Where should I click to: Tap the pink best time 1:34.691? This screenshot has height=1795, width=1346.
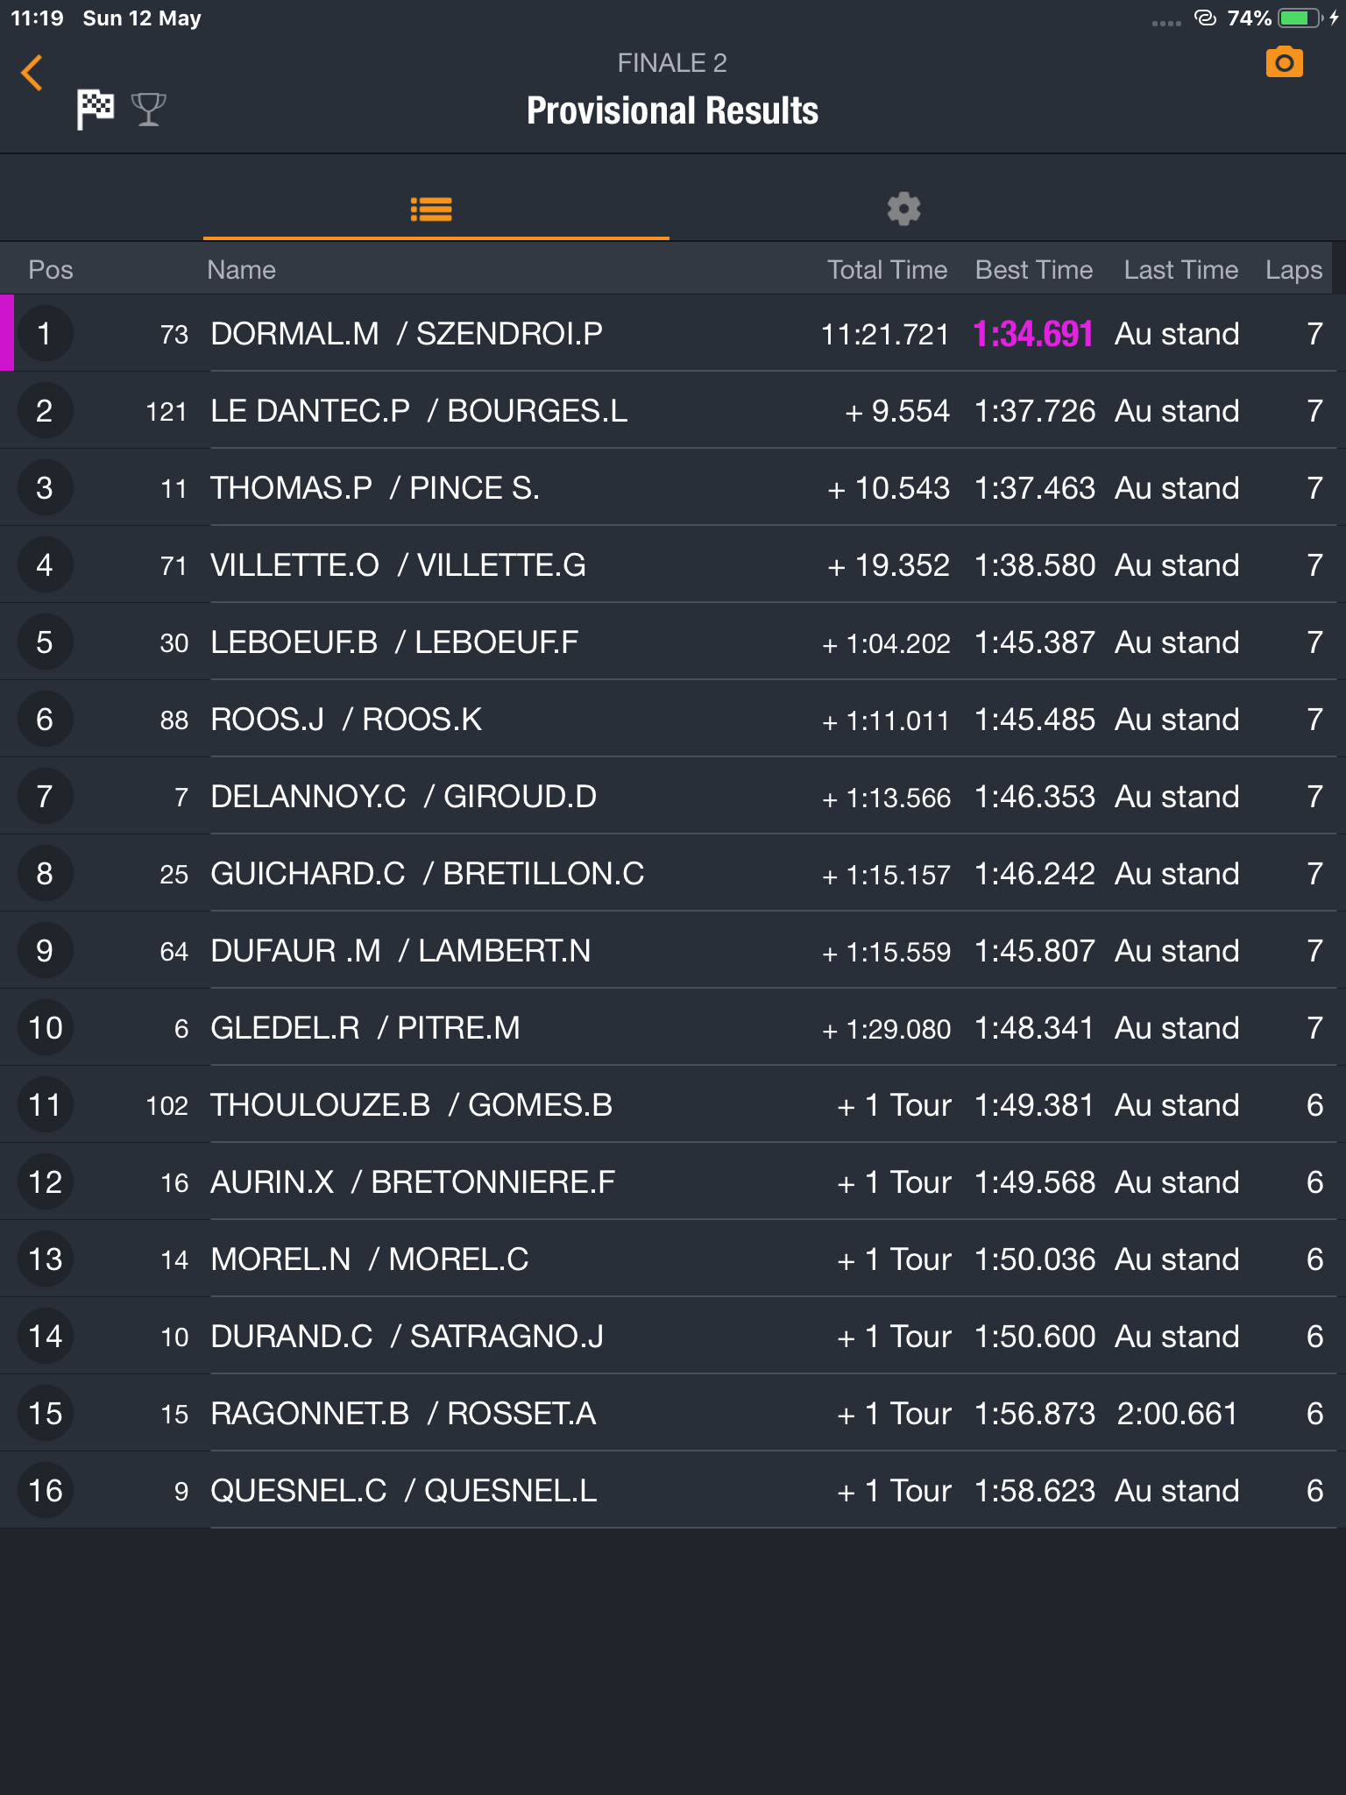coord(1033,334)
